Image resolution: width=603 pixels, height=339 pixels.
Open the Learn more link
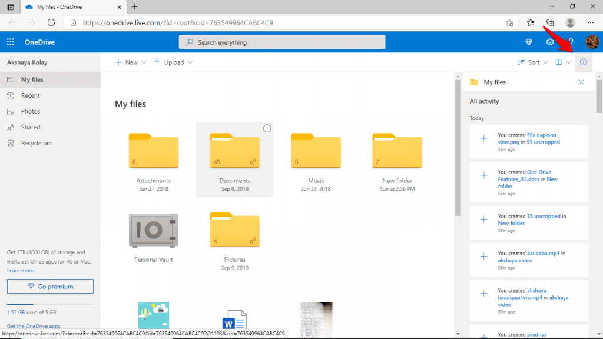[x=22, y=270]
